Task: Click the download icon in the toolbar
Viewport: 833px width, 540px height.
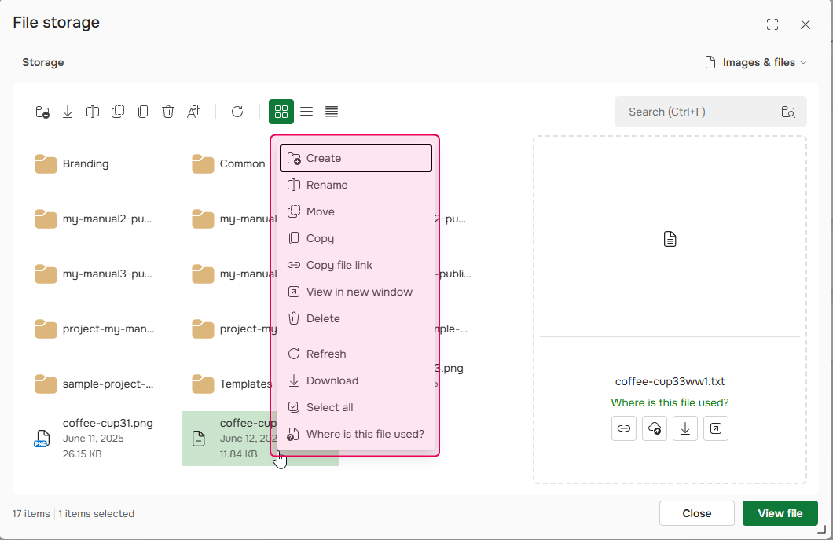Action: (68, 112)
